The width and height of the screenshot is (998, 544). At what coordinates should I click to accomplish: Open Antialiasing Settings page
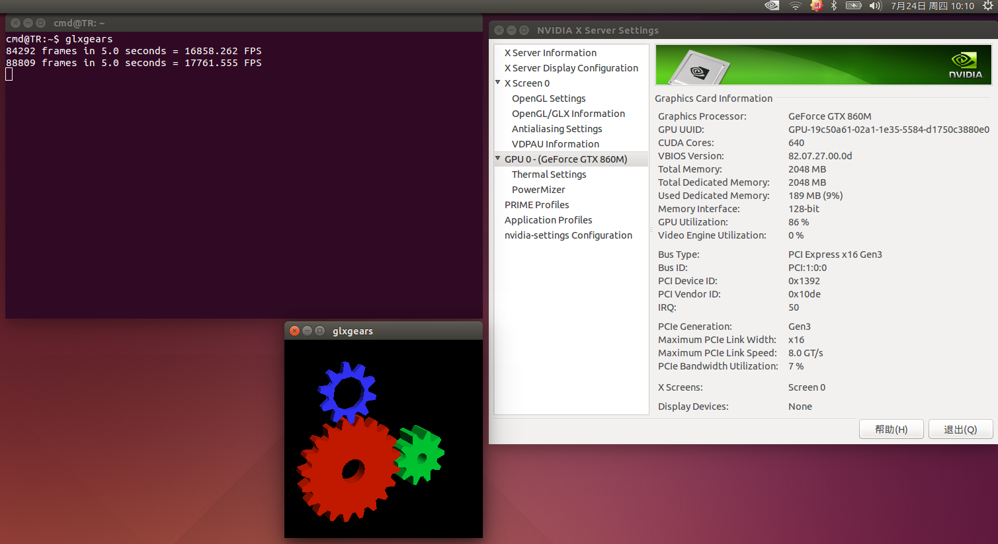(557, 129)
